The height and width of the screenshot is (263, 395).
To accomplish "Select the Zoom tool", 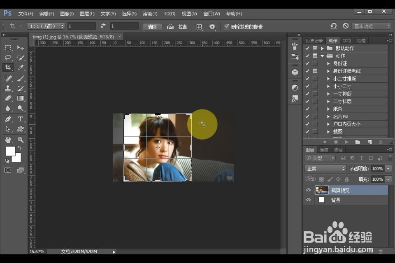I will pyautogui.click(x=21, y=140).
